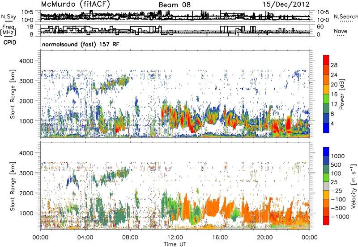Click the "20" label on Power colorbar
Screen dimensions: 358x247
334,85
